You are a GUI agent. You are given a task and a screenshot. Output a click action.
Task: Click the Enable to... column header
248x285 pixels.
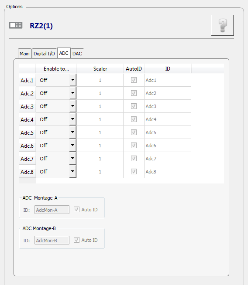point(56,68)
